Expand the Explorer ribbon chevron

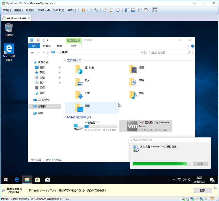point(188,46)
